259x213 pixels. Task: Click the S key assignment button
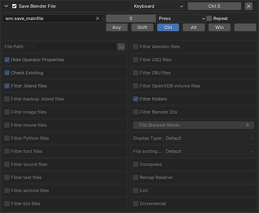coord(131,19)
